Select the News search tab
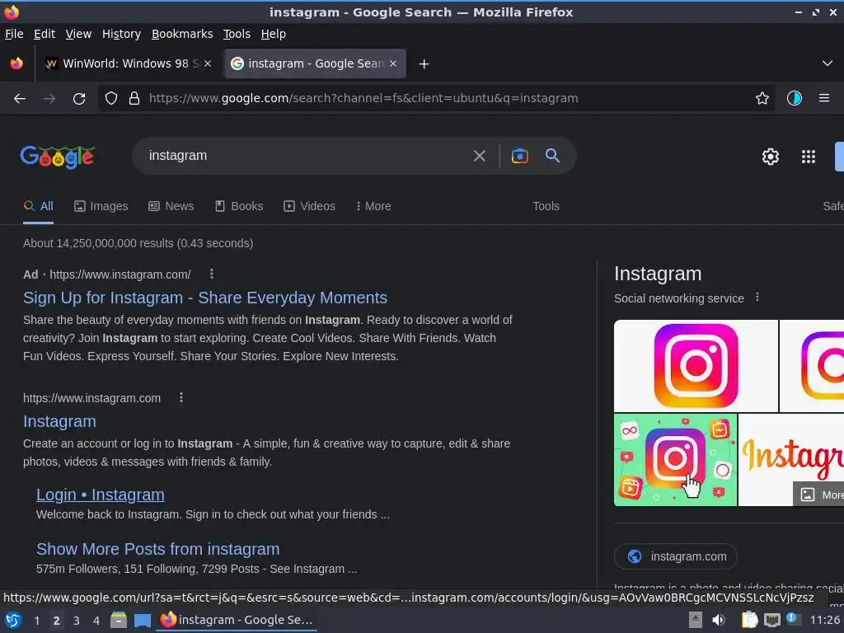This screenshot has height=633, width=844. coord(171,206)
